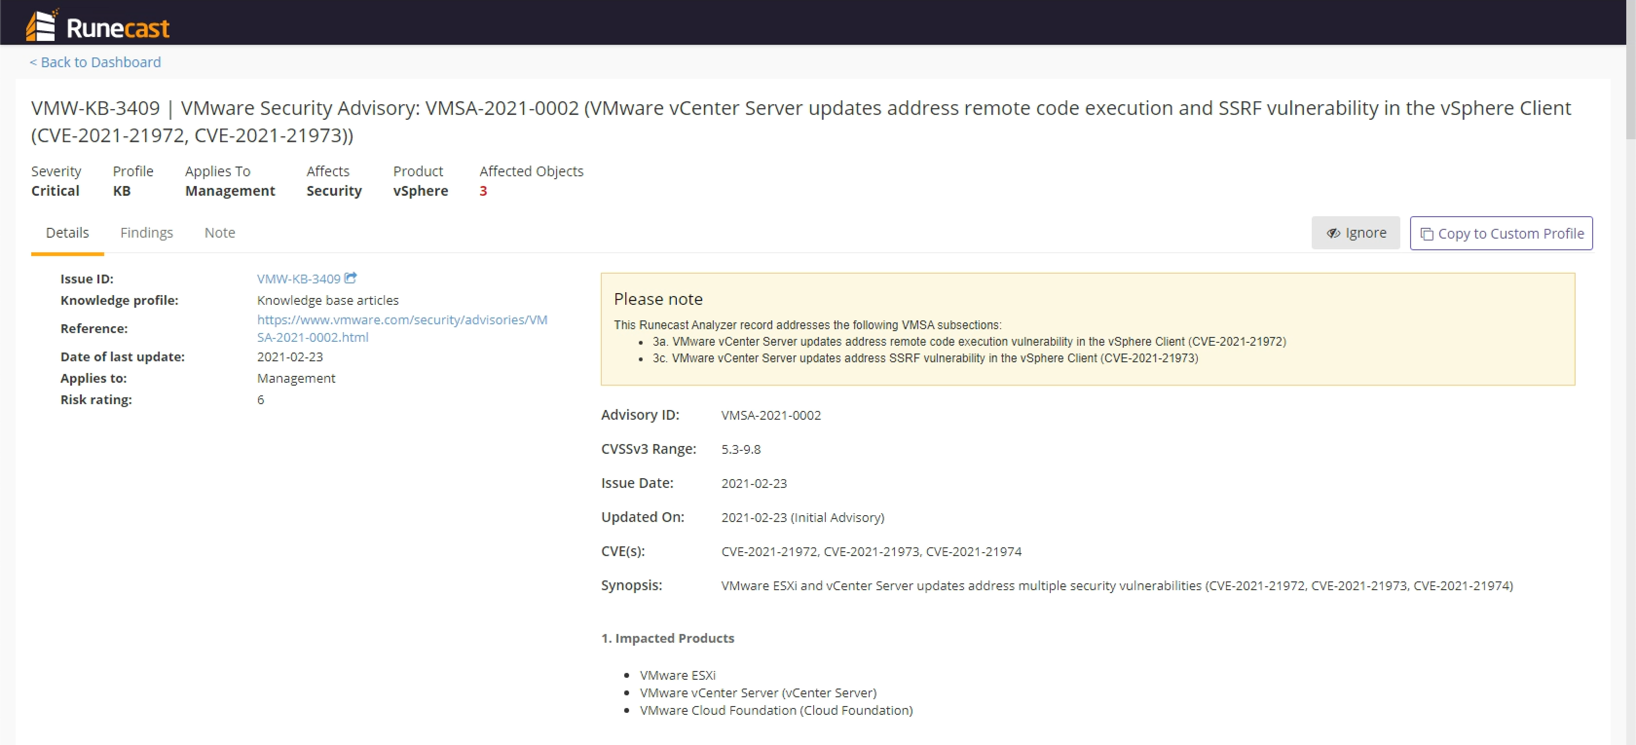This screenshot has width=1636, height=745.
Task: Open the VMSA-2021-0002 reference URL
Action: click(x=402, y=328)
